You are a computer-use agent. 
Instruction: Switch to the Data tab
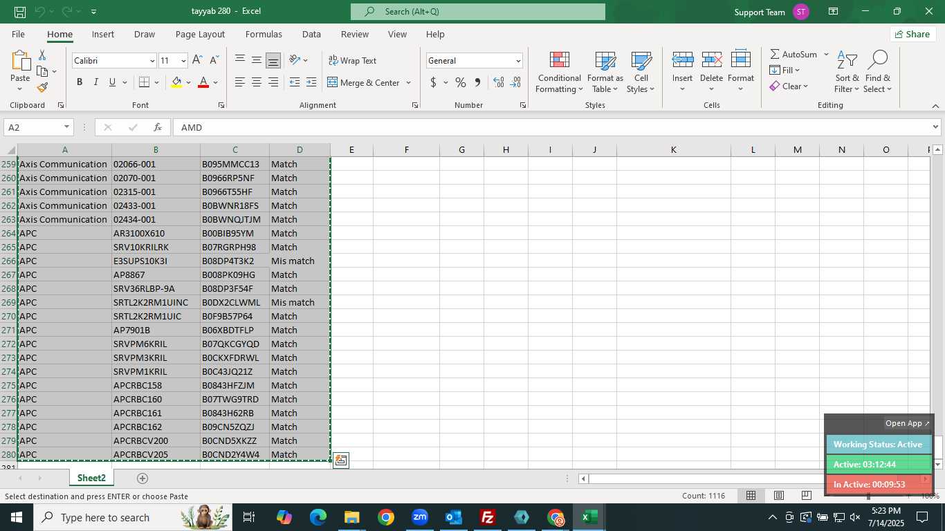311,34
